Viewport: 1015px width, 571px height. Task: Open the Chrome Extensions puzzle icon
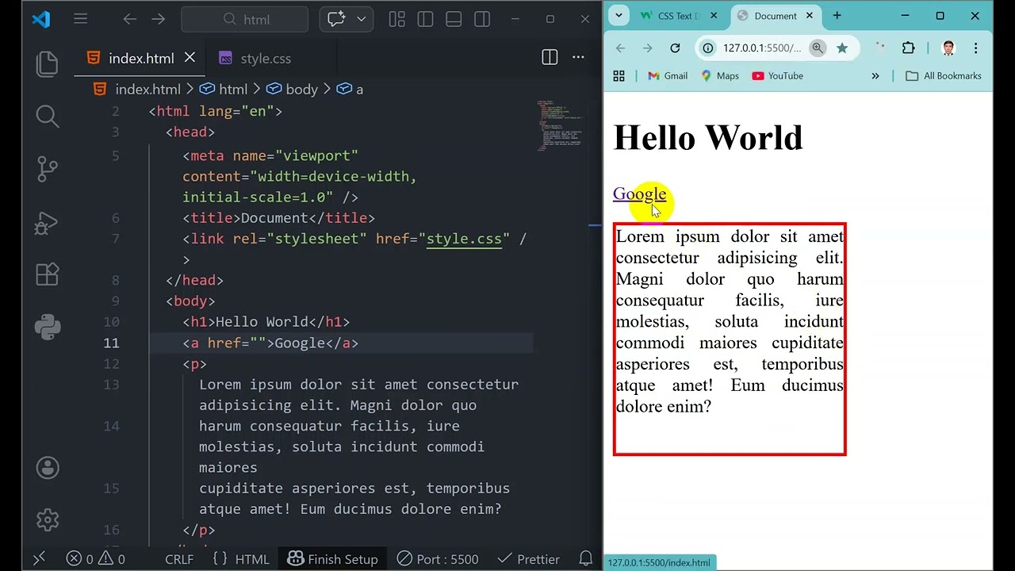[x=909, y=48]
